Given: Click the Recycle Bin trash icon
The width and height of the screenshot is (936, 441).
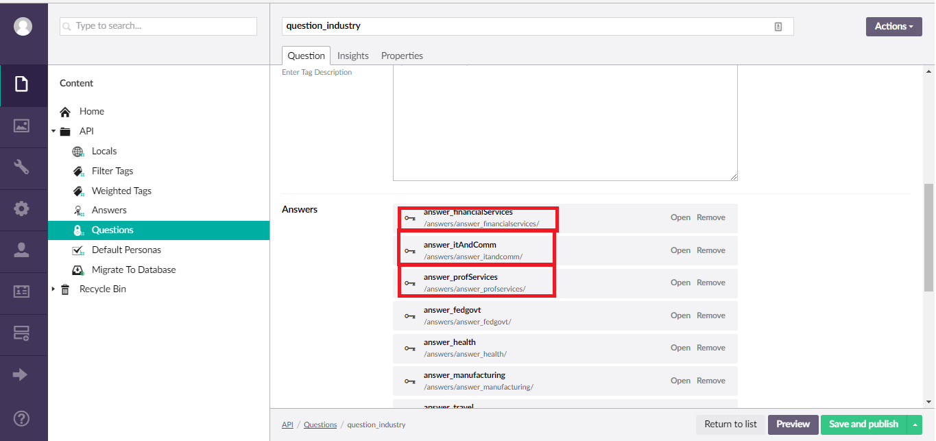Looking at the screenshot, I should (65, 289).
